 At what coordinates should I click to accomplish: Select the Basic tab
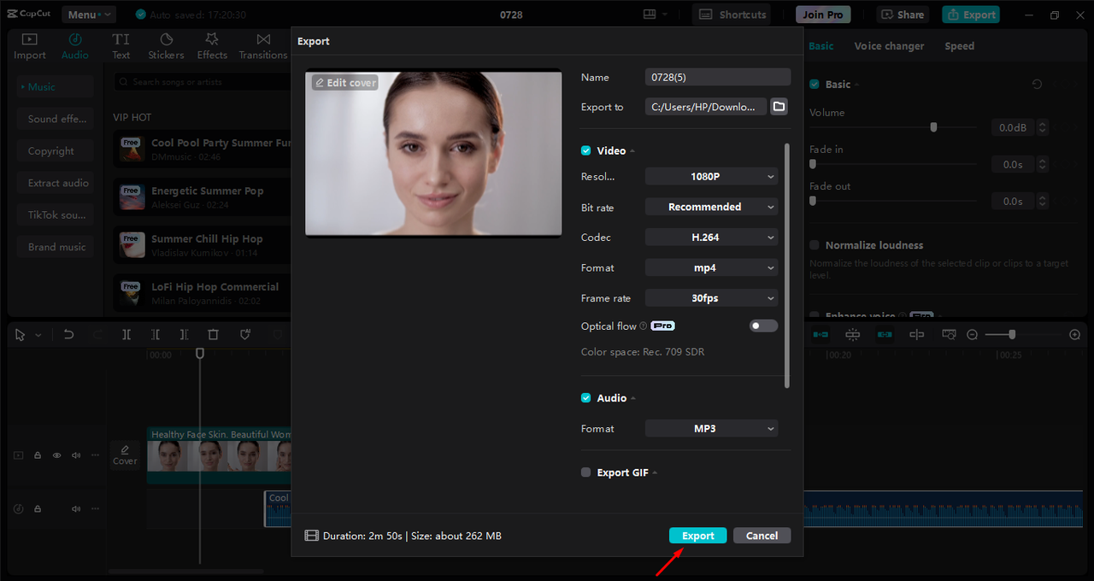(821, 46)
